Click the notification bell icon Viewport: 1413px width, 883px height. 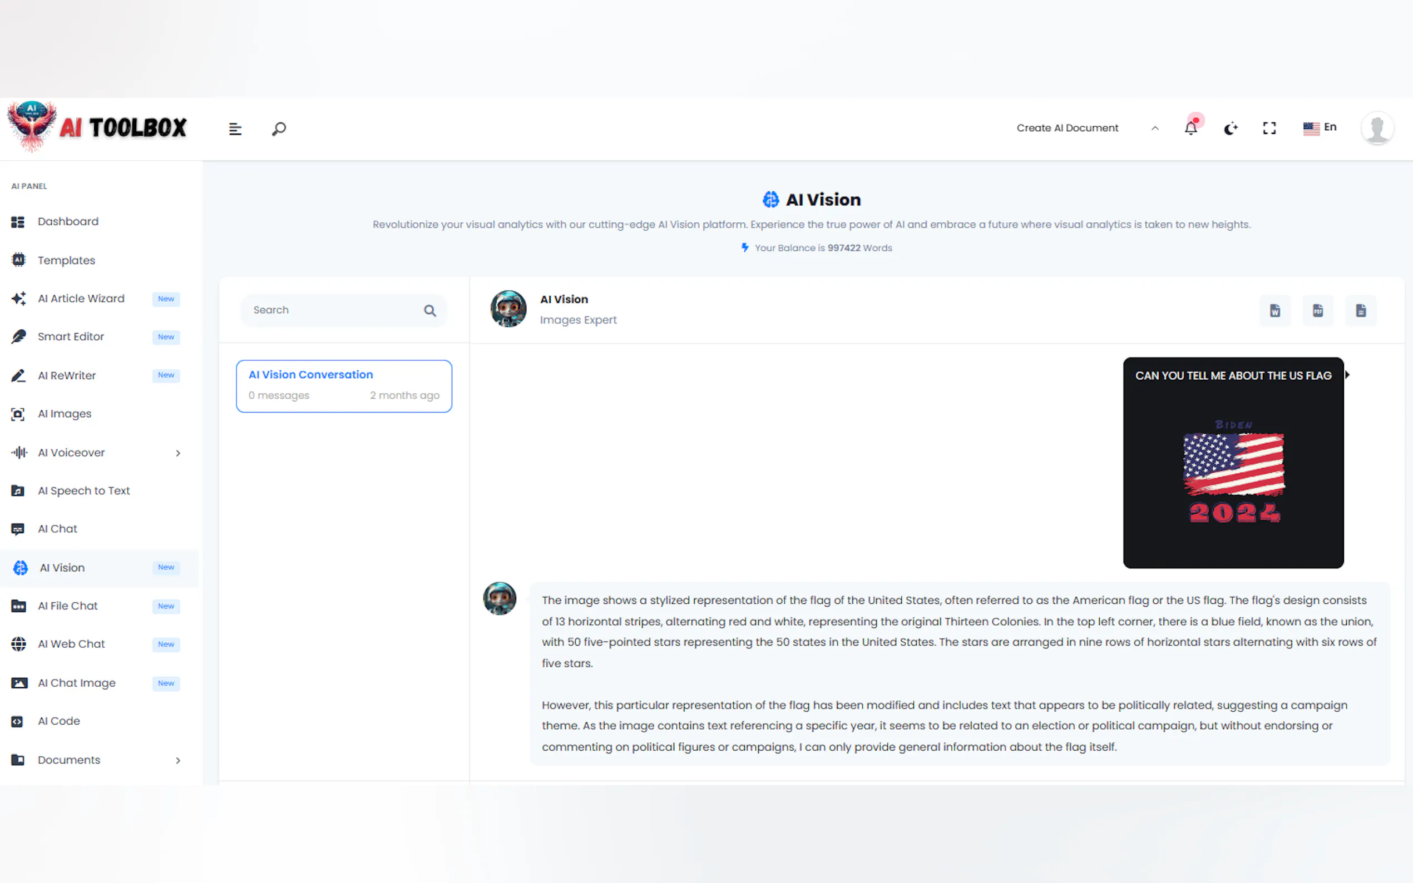pyautogui.click(x=1190, y=128)
